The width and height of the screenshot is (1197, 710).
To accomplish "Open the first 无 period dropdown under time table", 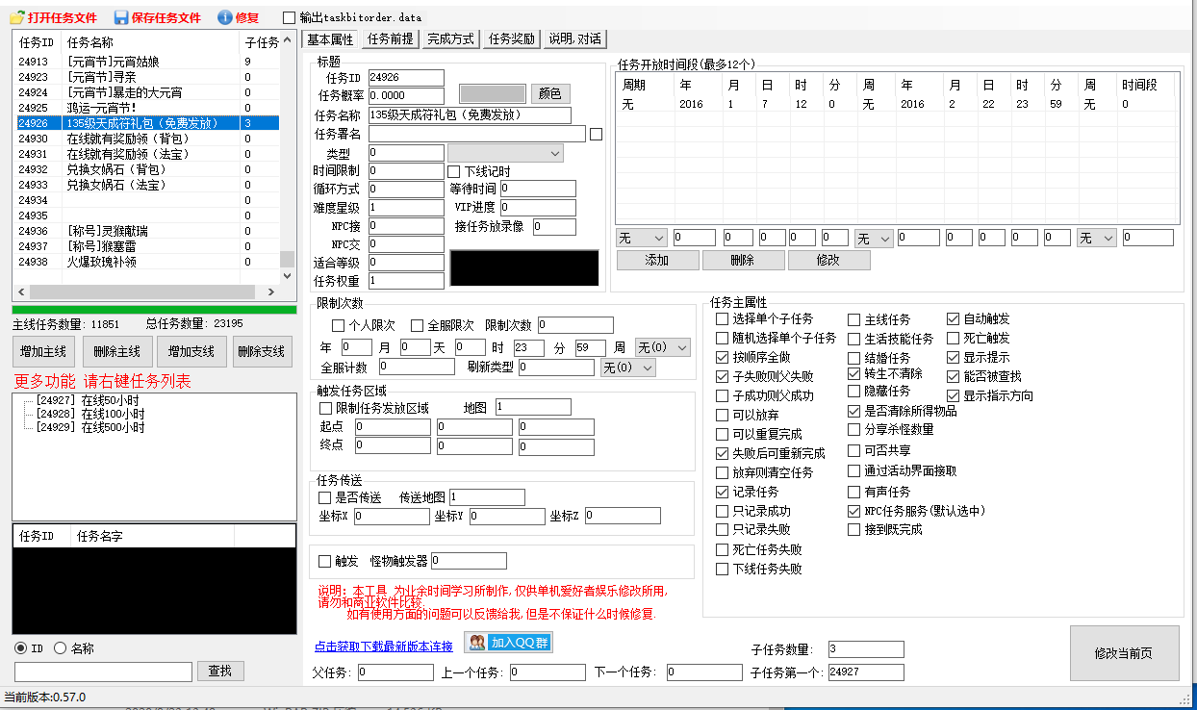I will click(x=642, y=238).
